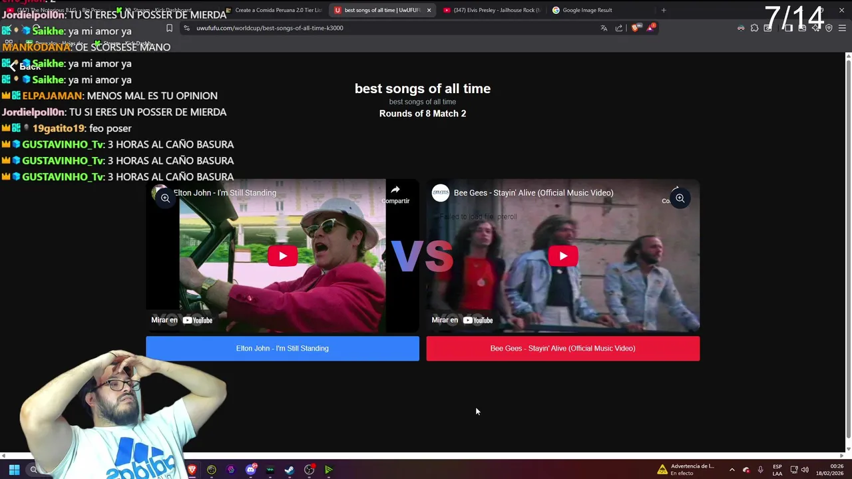852x479 pixels.
Task: Click the 'Rounds of 8 Match 2' text
Action: pos(423,114)
